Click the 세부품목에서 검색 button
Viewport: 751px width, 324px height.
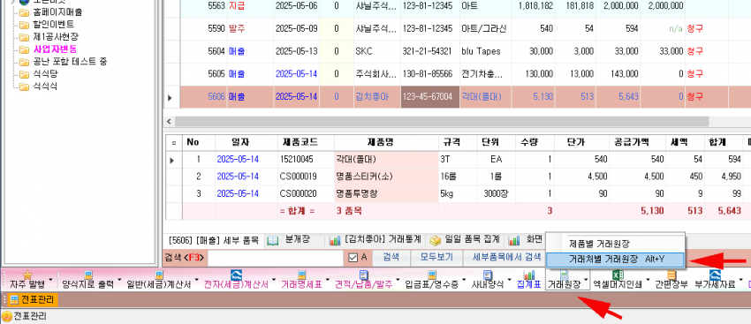pyautogui.click(x=507, y=257)
